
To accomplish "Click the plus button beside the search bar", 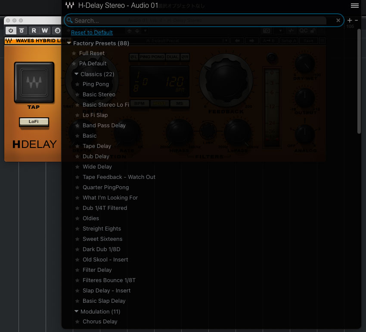I will 350,20.
